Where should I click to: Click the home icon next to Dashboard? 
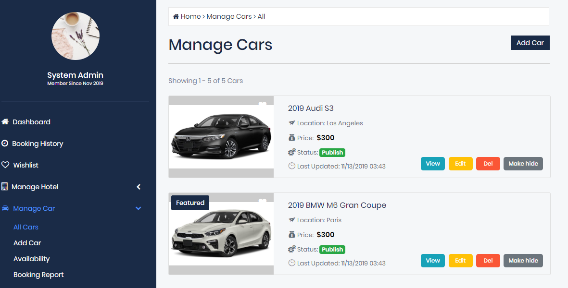point(5,122)
